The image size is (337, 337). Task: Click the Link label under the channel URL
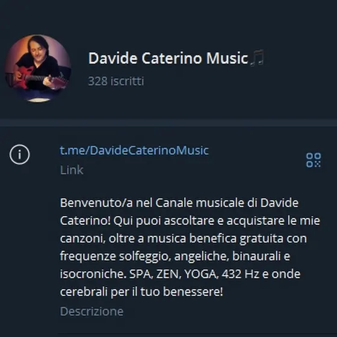(72, 170)
